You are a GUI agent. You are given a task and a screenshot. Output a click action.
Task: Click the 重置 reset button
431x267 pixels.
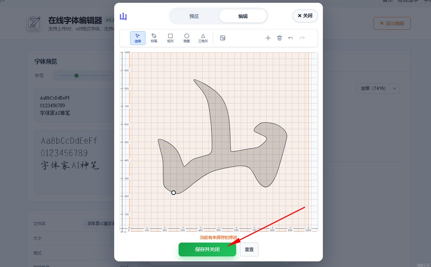click(249, 249)
